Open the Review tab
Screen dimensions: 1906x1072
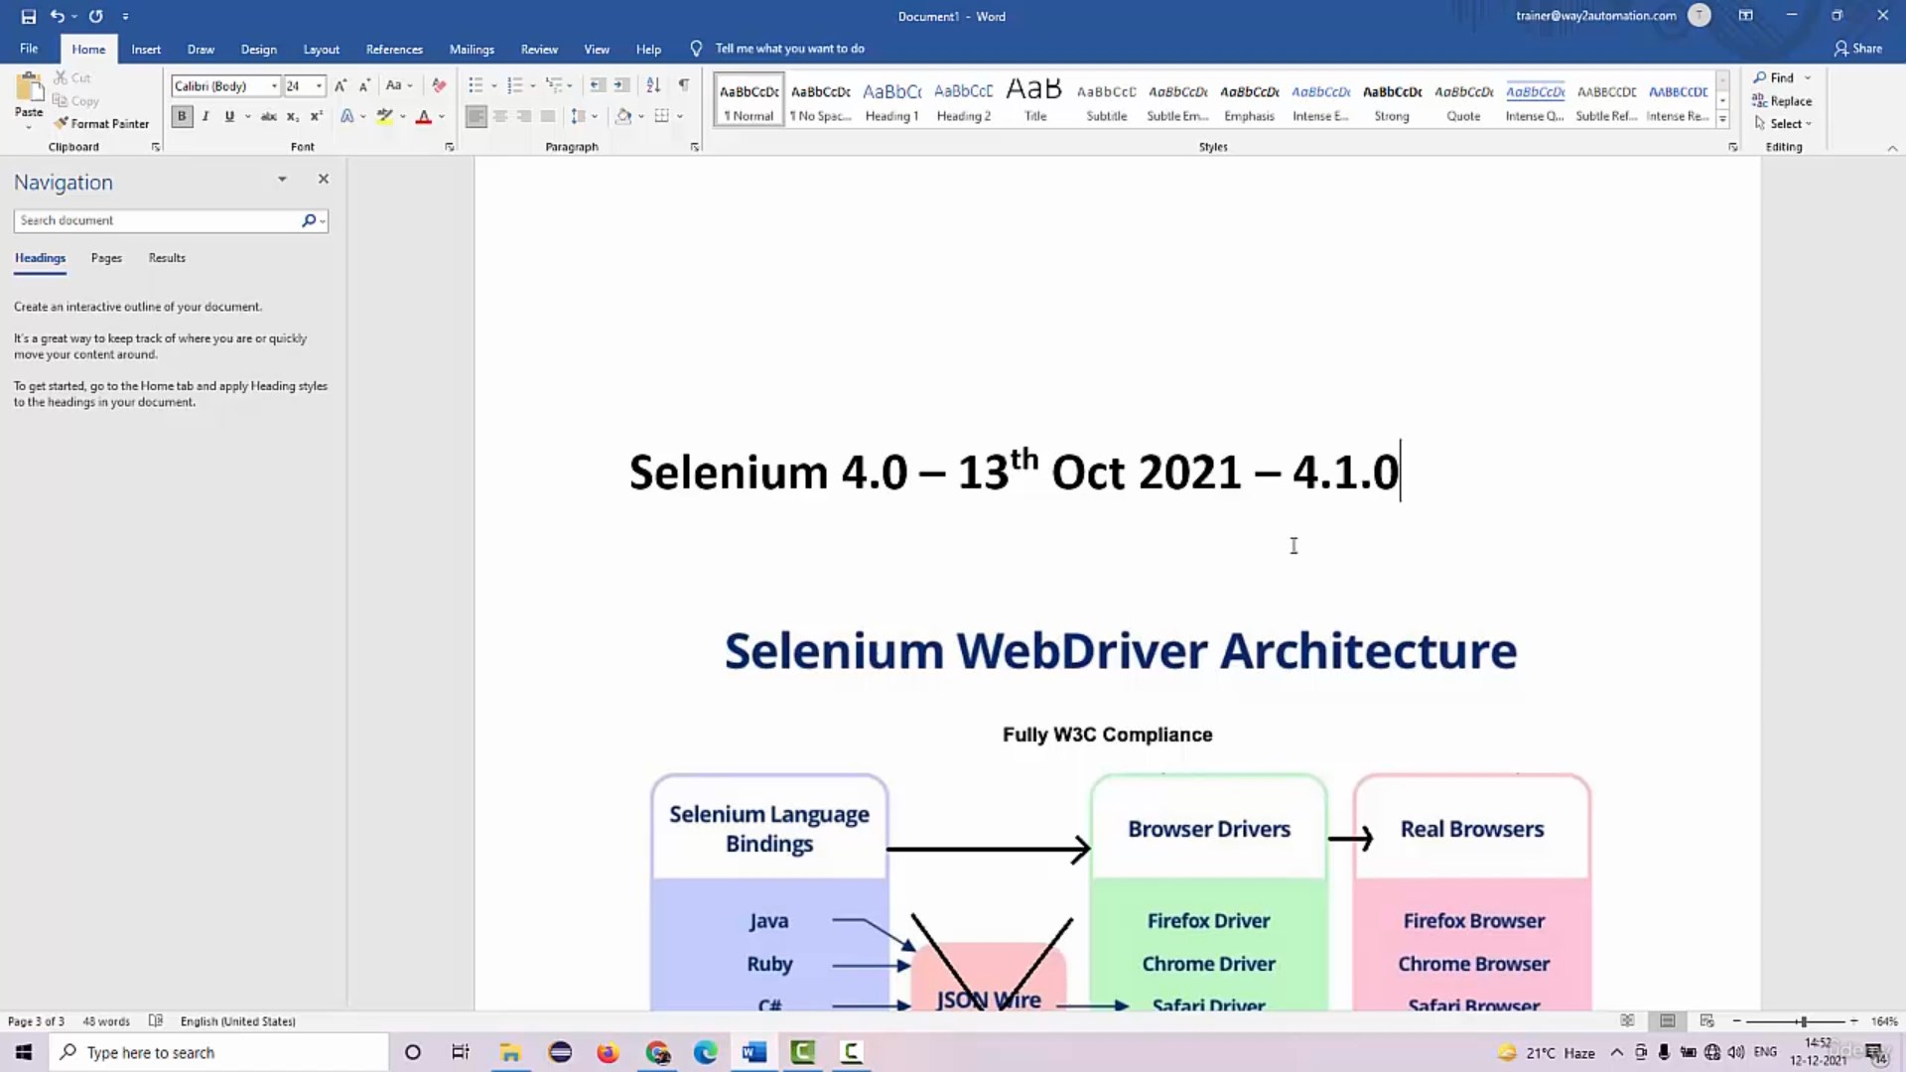click(539, 49)
